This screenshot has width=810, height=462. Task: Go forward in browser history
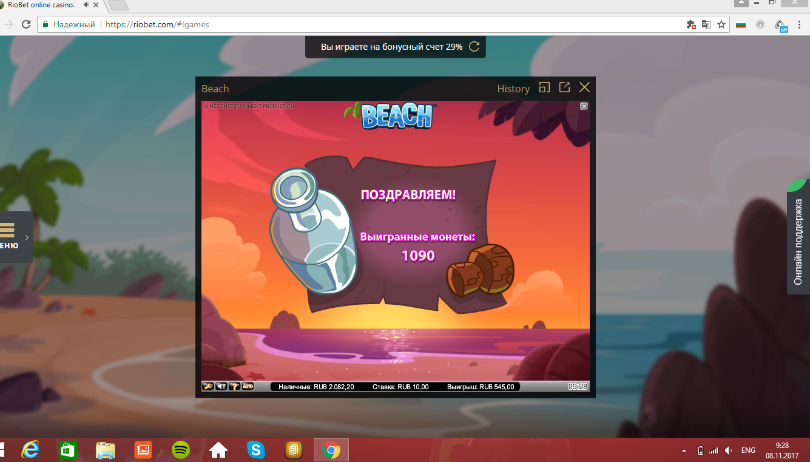(x=8, y=24)
